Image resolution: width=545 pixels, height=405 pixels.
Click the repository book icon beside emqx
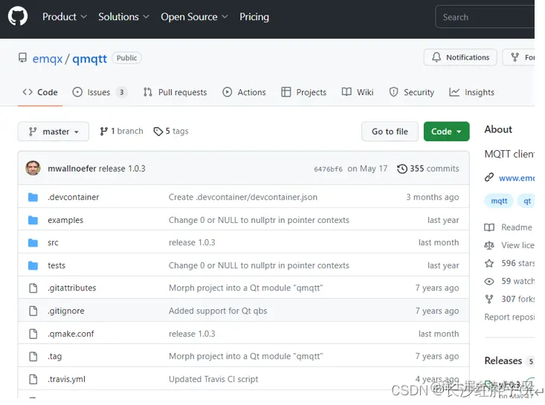[22, 58]
